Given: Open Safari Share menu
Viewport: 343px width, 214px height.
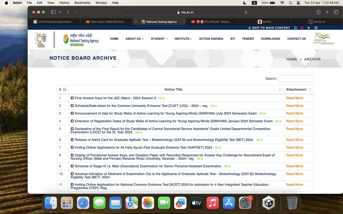Looking at the screenshot, I should 318,12.
